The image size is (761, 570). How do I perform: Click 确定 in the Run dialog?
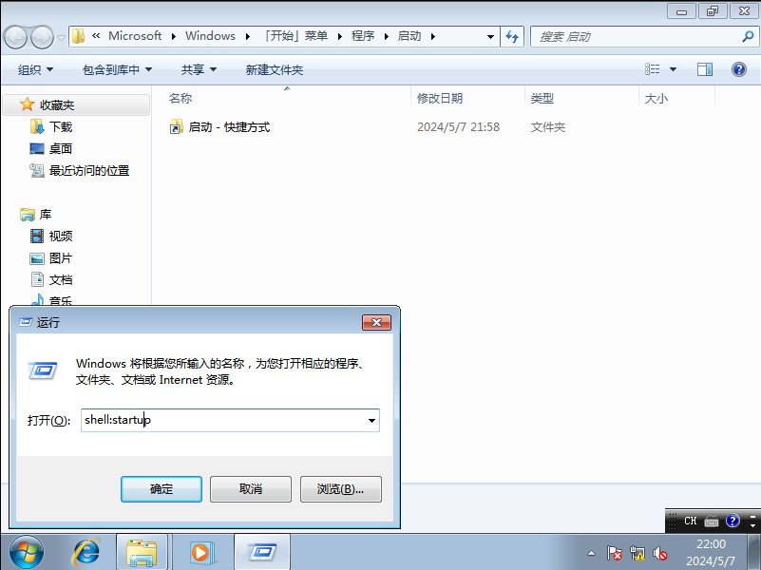[x=162, y=489]
